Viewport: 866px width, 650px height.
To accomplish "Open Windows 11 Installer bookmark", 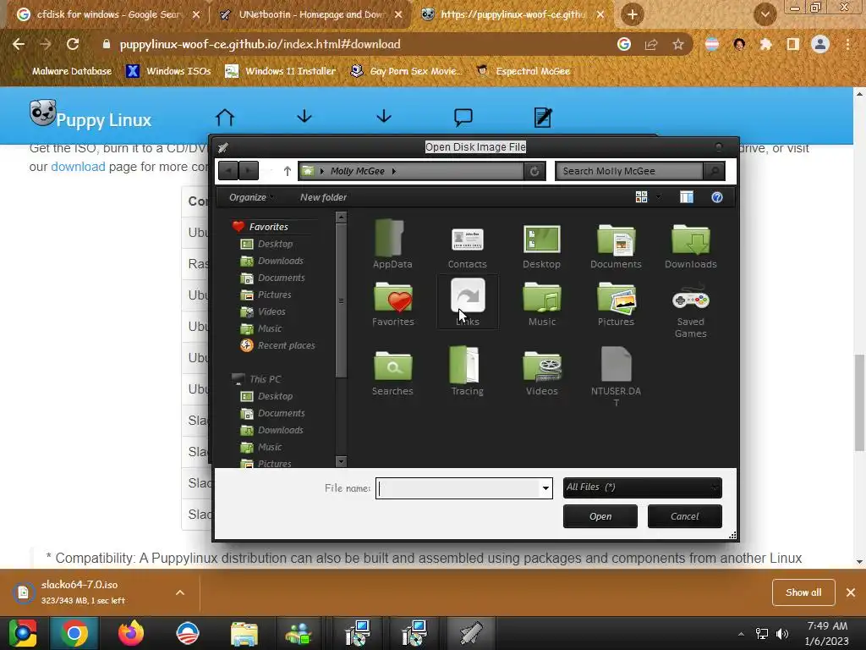I will click(x=281, y=71).
